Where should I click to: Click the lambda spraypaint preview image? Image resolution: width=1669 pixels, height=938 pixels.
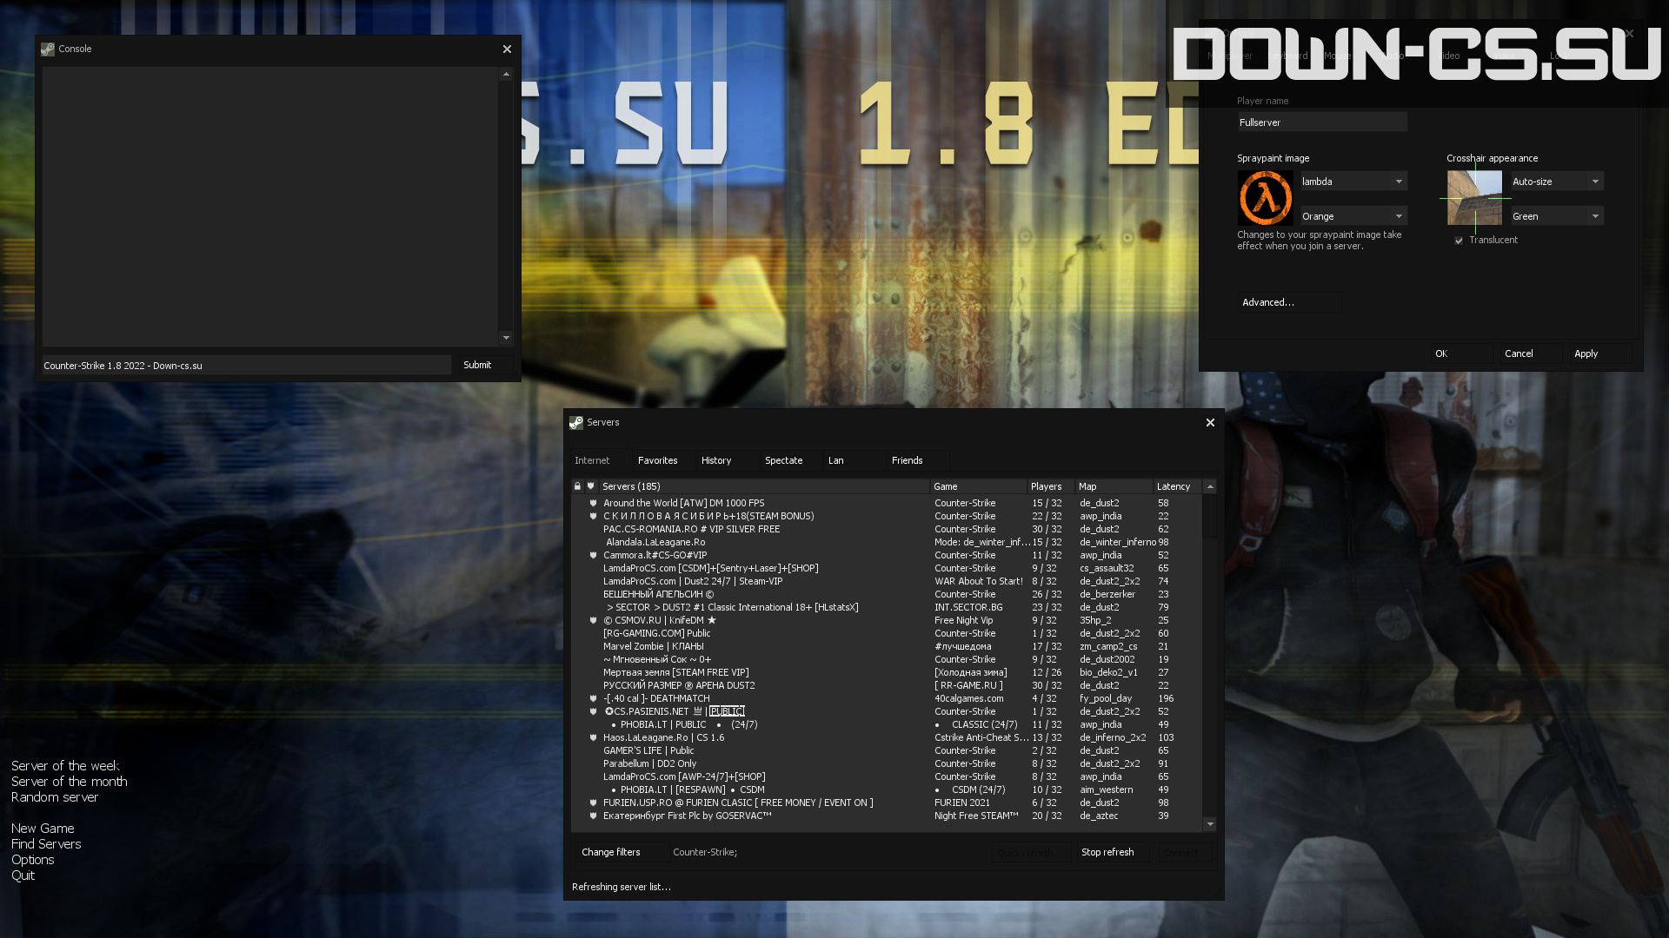pyautogui.click(x=1266, y=198)
